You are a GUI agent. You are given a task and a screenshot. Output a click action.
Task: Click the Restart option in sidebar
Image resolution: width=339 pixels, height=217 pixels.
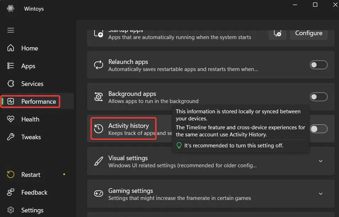coord(31,175)
